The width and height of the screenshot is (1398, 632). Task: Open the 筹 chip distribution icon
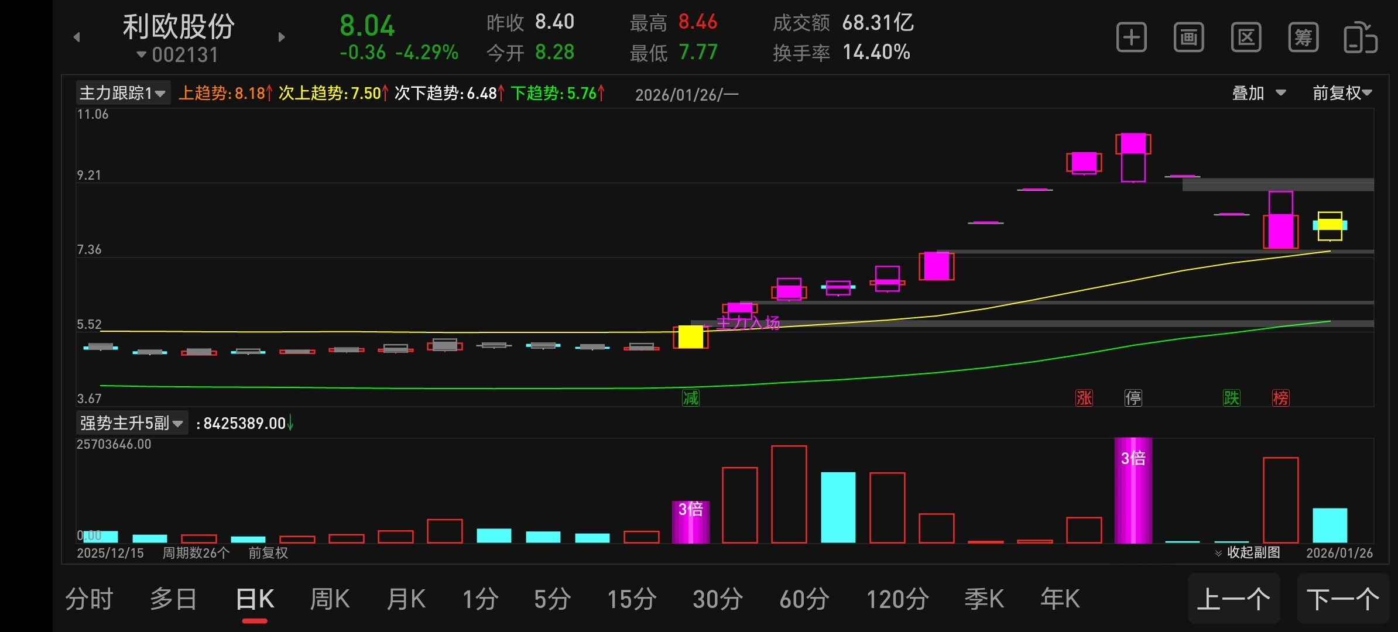click(x=1303, y=38)
